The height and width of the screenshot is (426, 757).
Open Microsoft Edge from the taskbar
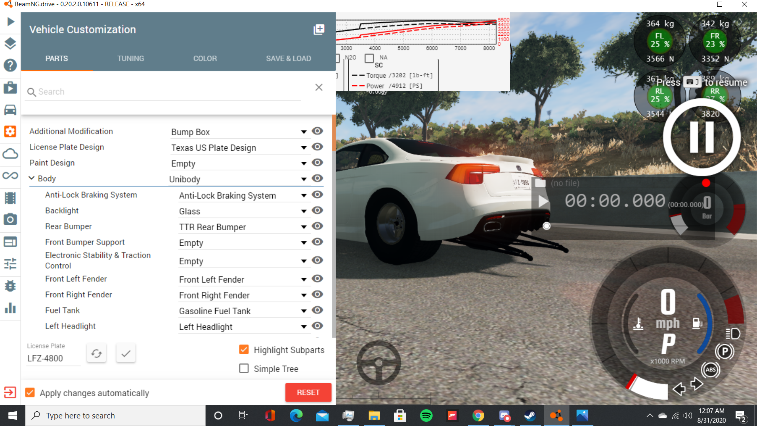click(x=296, y=415)
